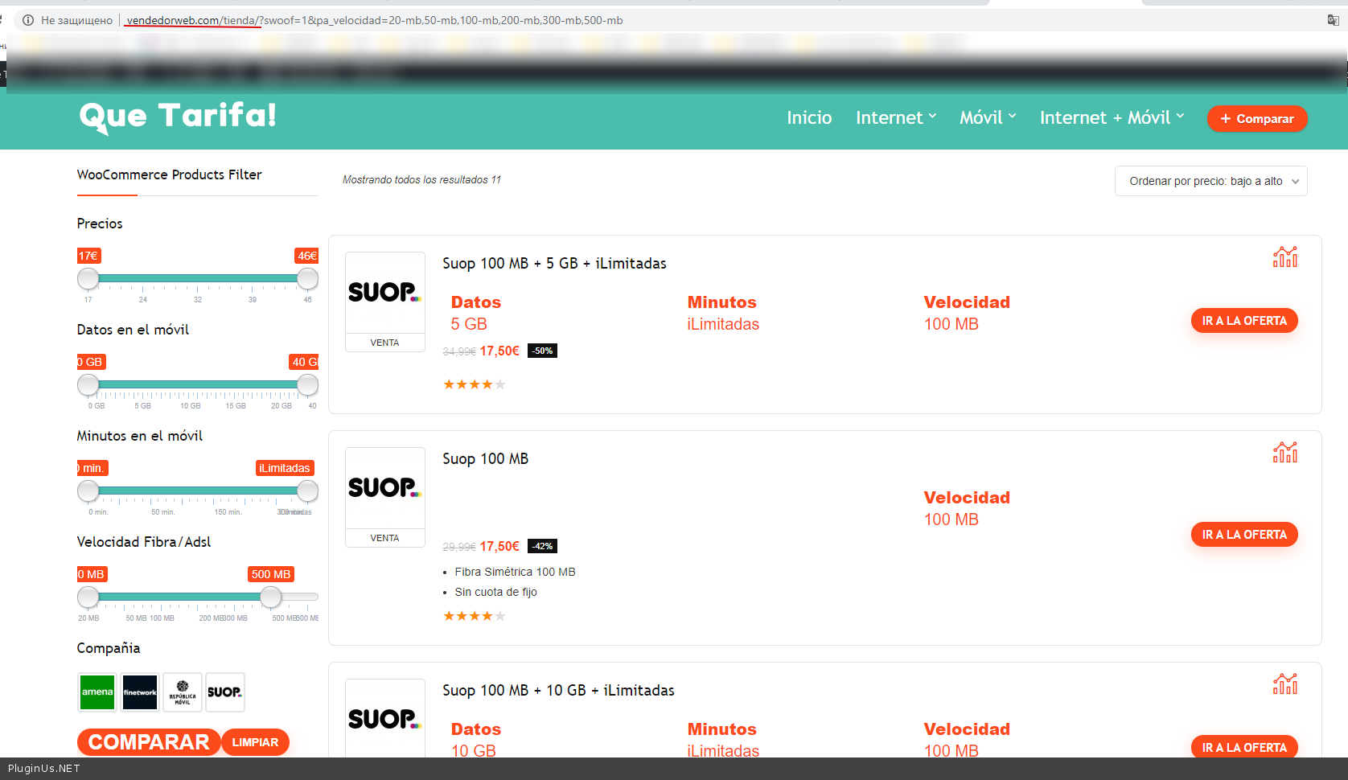1348x780 pixels.
Task: Click the -50% discount badge
Action: tap(543, 351)
